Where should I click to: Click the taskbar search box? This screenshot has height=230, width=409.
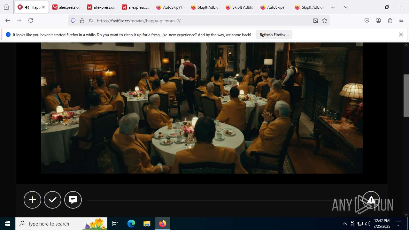(x=61, y=224)
